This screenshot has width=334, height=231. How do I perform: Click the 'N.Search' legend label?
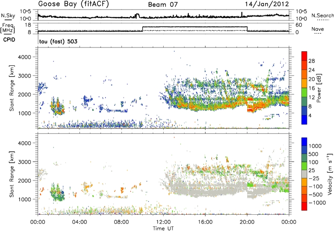pos(323,15)
